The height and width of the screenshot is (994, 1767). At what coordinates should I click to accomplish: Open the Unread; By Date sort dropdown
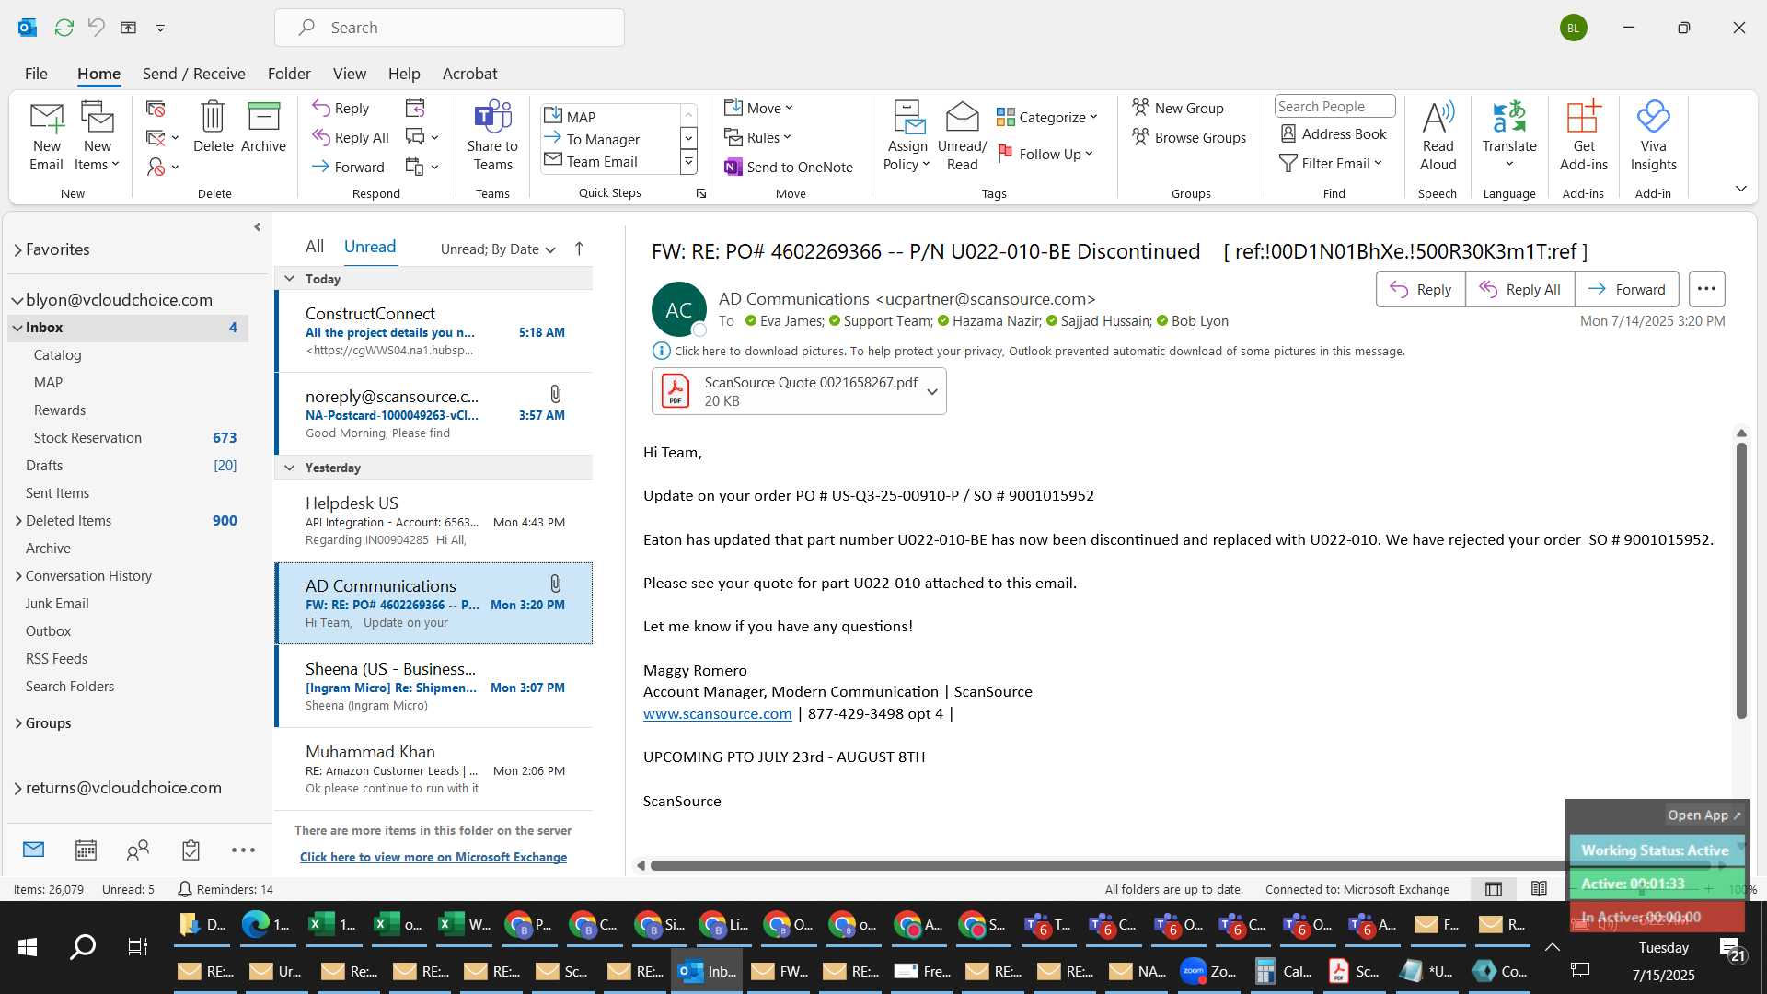coord(498,248)
